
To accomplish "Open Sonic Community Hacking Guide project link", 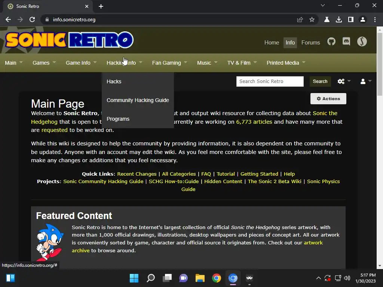I will pyautogui.click(x=103, y=182).
